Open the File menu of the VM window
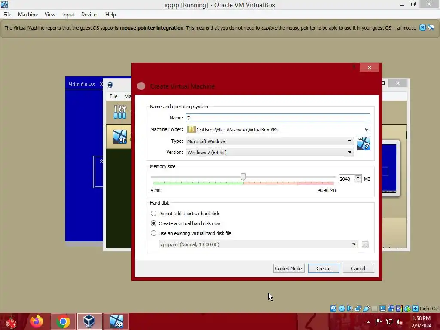Image resolution: width=440 pixels, height=330 pixels. tap(7, 15)
